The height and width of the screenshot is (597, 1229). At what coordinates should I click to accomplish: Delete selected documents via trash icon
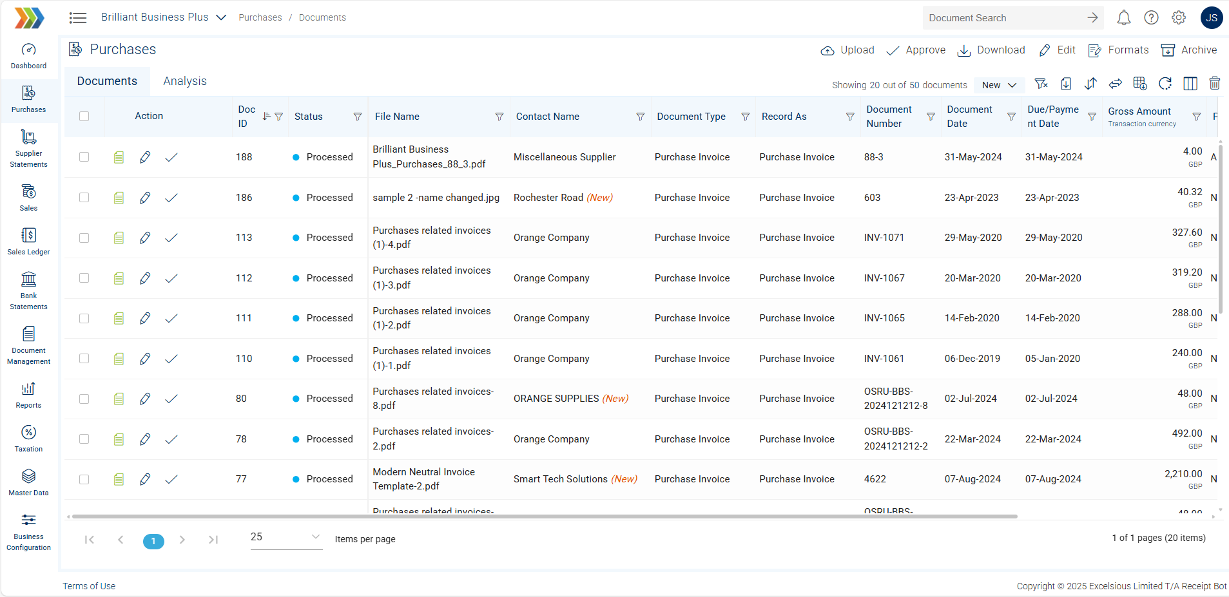click(1215, 84)
